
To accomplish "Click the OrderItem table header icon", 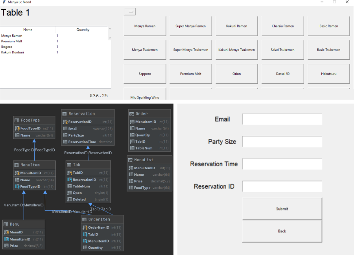I will click(x=85, y=219).
